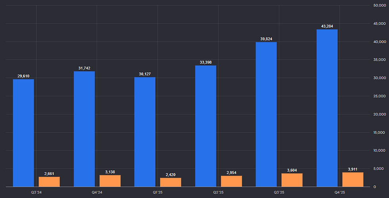Click the value label 43,284
Image resolution: width=389 pixels, height=198 pixels.
point(327,26)
